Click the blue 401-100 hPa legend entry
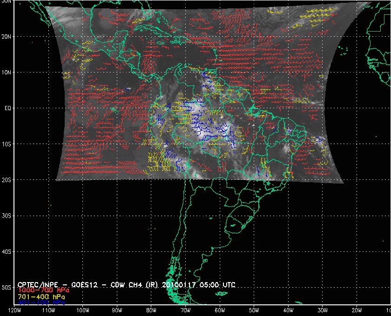This screenshot has height=316, width=391. pyautogui.click(x=41, y=303)
